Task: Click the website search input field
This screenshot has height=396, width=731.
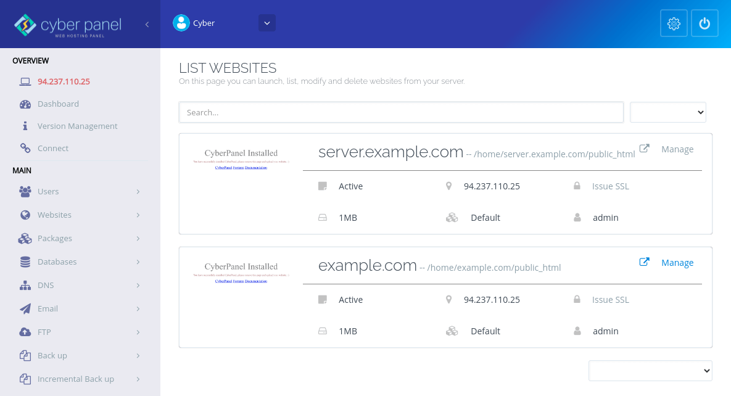Action: (401, 112)
